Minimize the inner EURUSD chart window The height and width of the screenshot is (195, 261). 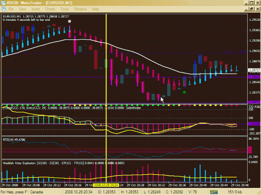pyautogui.click(x=246, y=9)
